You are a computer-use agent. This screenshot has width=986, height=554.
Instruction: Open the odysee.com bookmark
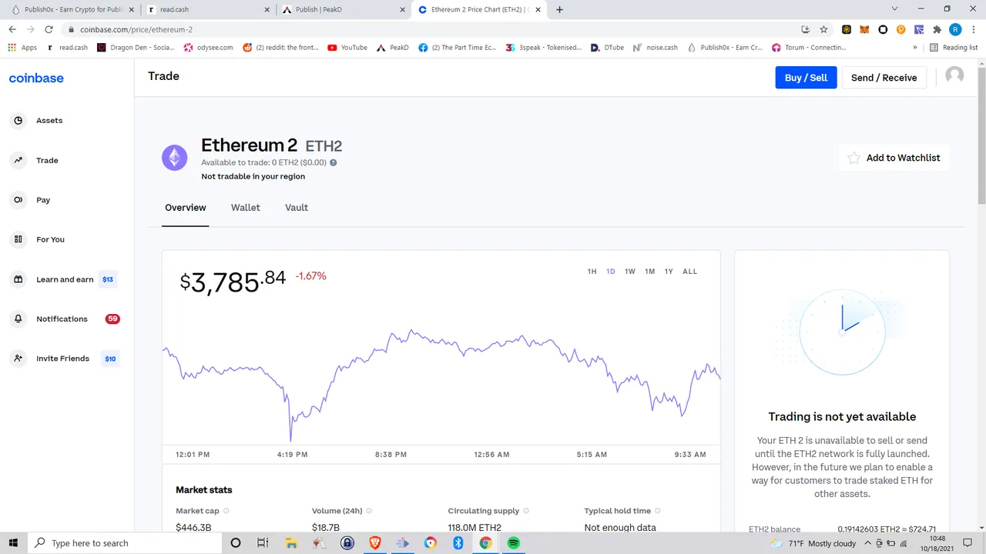(208, 48)
